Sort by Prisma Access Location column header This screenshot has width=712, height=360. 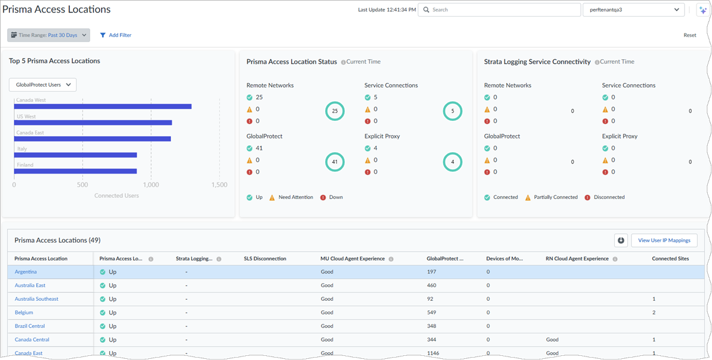pos(41,259)
